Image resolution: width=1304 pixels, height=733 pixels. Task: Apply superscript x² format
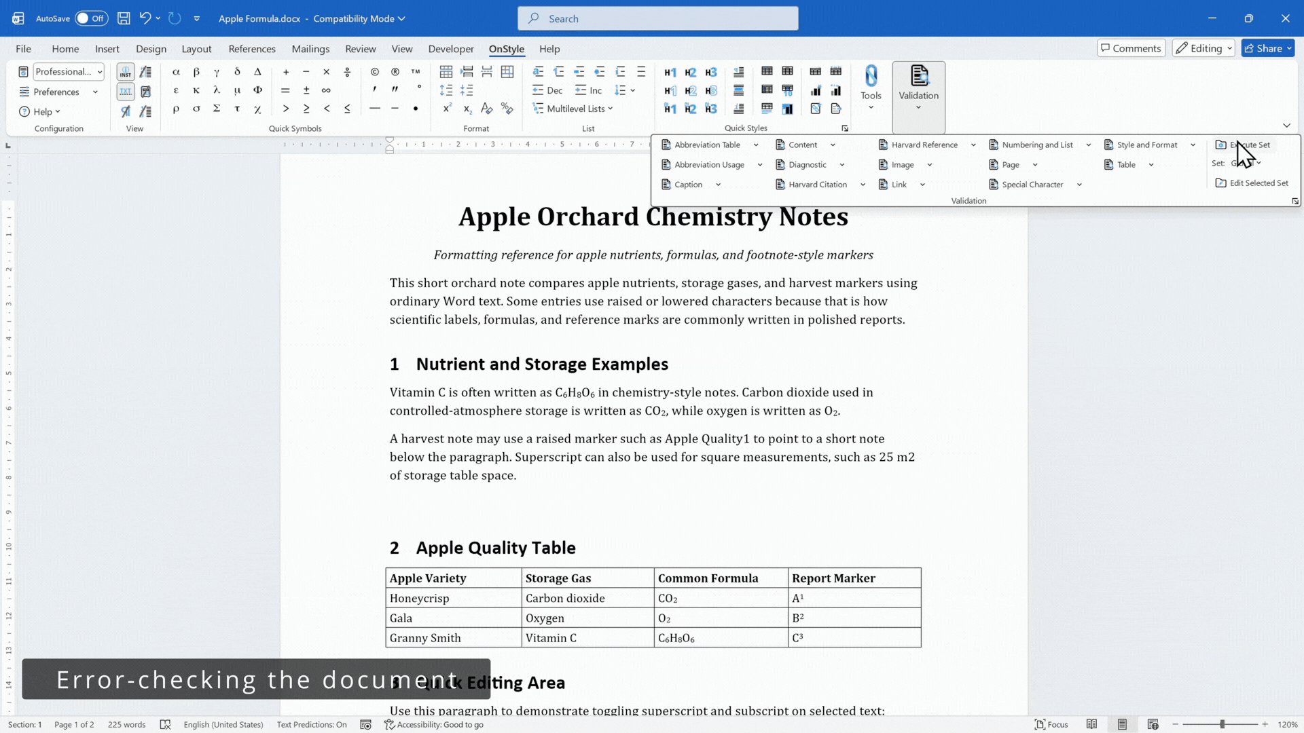click(447, 109)
